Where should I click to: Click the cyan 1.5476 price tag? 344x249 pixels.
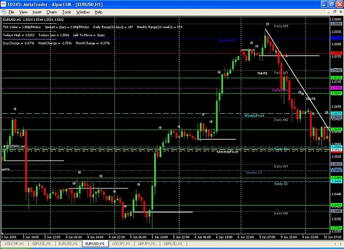336,181
